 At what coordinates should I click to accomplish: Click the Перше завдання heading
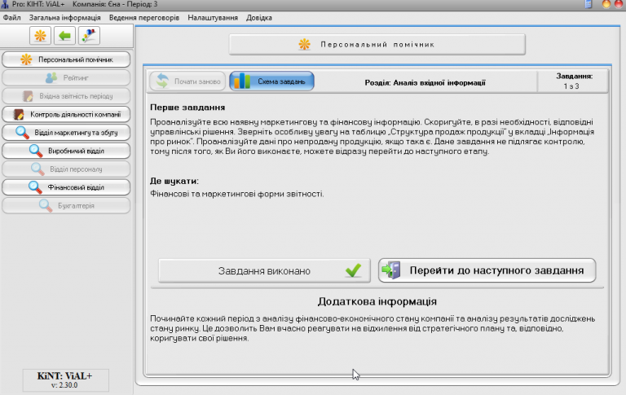point(187,108)
